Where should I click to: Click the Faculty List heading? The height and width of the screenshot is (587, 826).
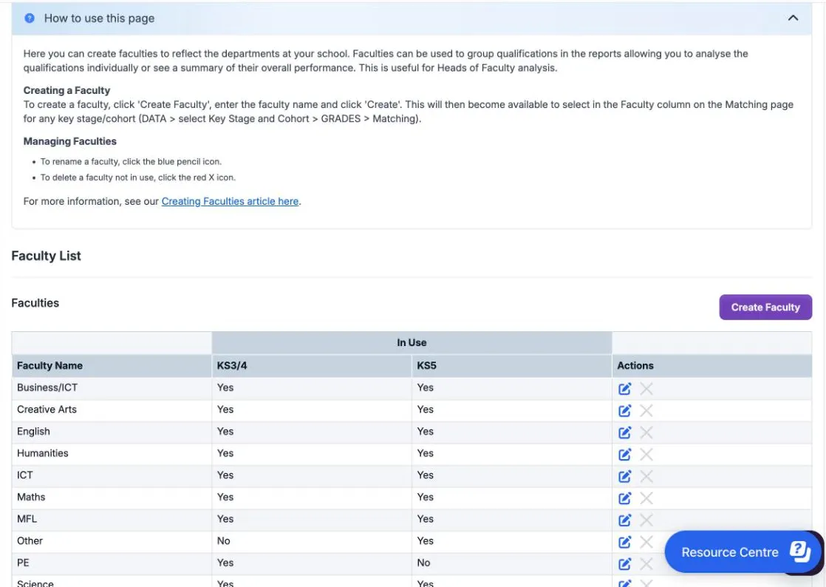(x=47, y=256)
